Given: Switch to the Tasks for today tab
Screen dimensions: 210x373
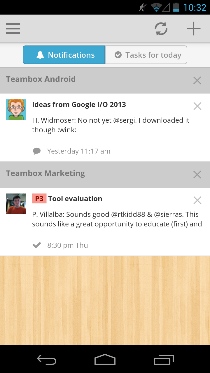Looking at the screenshot, I should (x=146, y=55).
